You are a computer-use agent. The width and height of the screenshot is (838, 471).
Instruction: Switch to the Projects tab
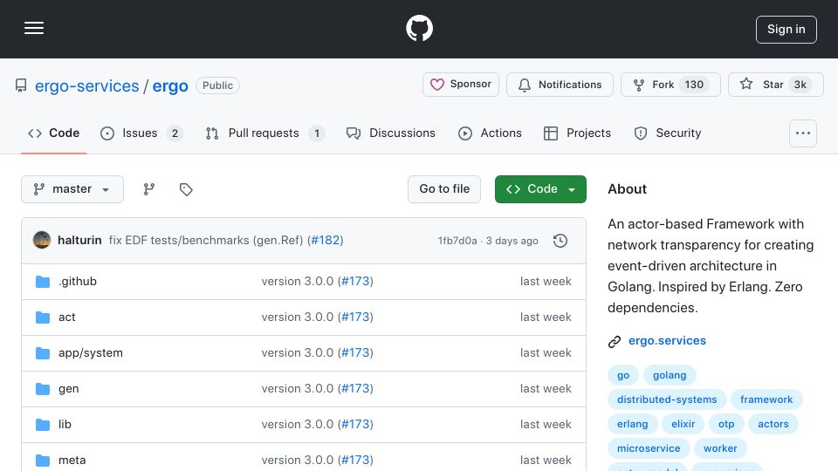point(577,133)
